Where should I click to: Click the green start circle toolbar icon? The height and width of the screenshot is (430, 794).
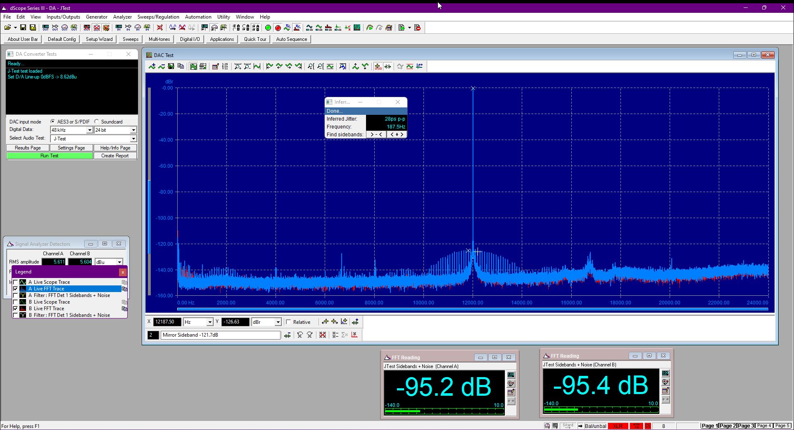(x=268, y=28)
